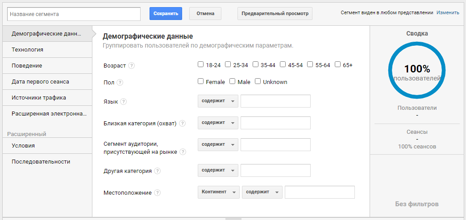Image resolution: width=466 pixels, height=220 pixels.
Task: Open содержит dropdown for Другая категория
Action: (x=218, y=170)
